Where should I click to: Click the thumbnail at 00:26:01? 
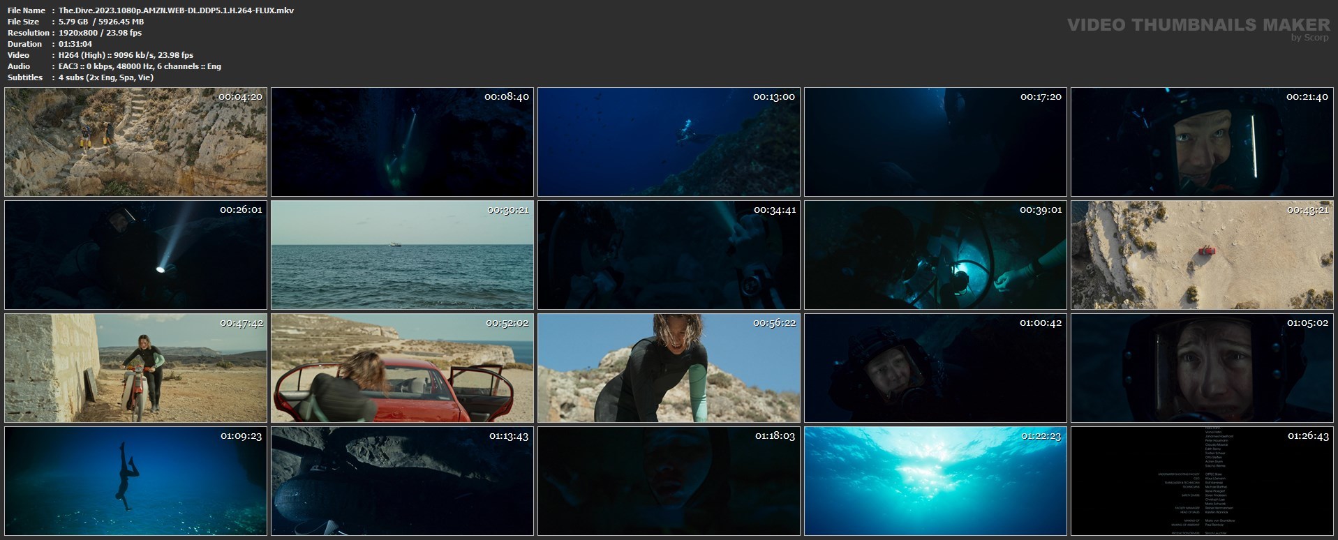(135, 255)
